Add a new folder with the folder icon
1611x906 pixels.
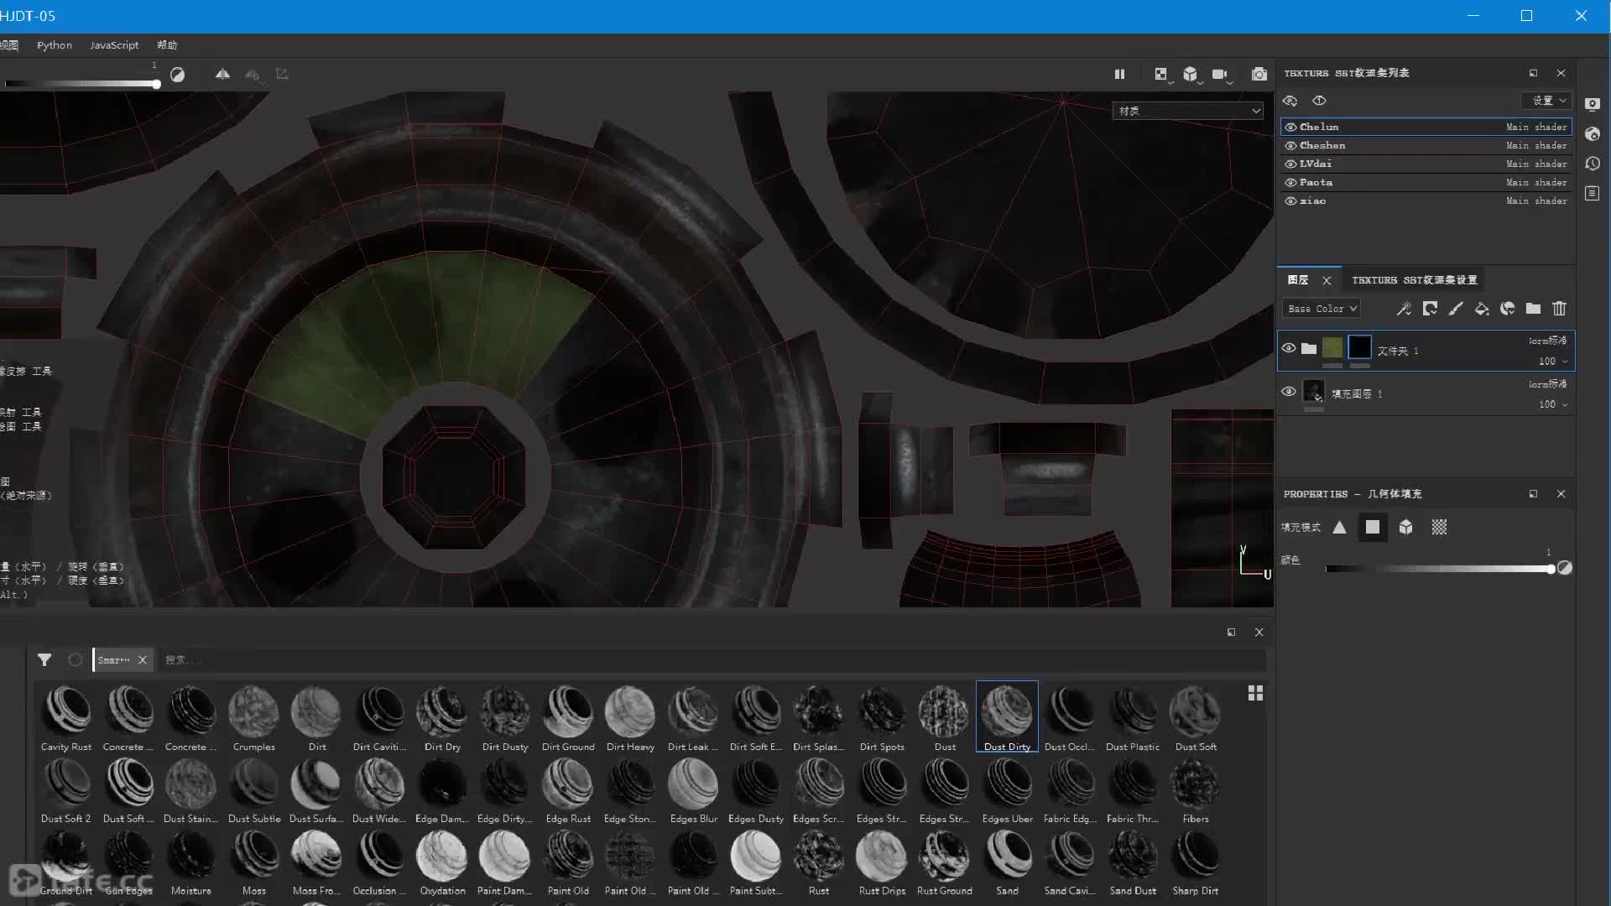pos(1533,309)
